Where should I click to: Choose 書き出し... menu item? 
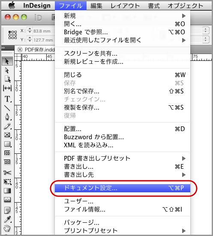123,167
